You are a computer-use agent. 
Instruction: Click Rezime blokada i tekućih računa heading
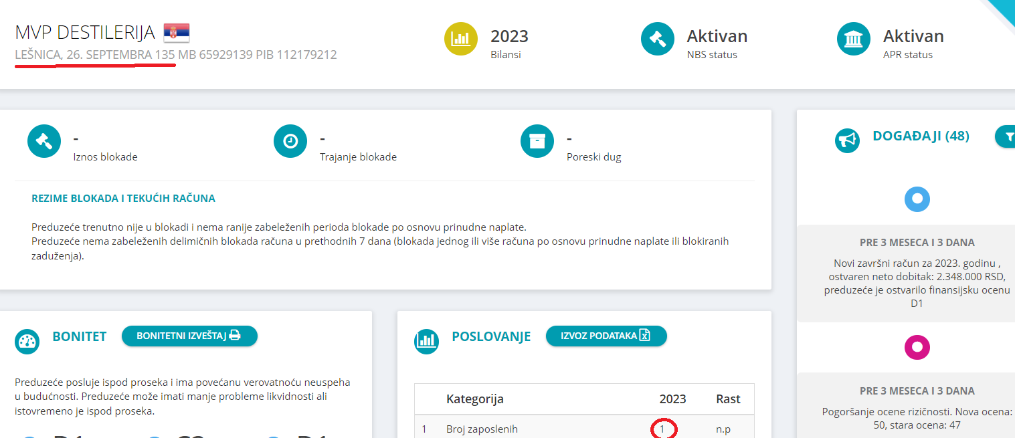pyautogui.click(x=123, y=199)
